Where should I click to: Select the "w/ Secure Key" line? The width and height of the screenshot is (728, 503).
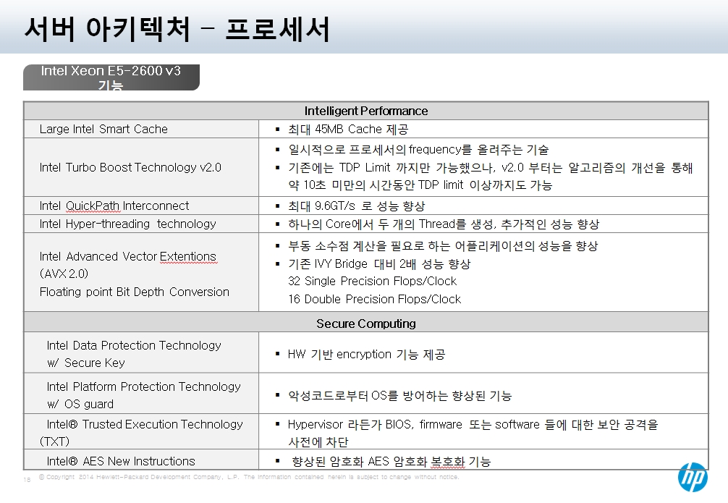86,363
